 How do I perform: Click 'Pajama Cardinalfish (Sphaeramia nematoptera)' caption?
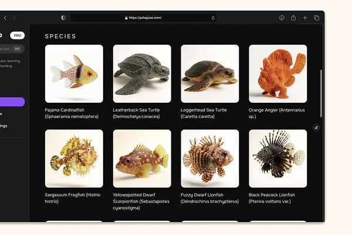coord(72,113)
